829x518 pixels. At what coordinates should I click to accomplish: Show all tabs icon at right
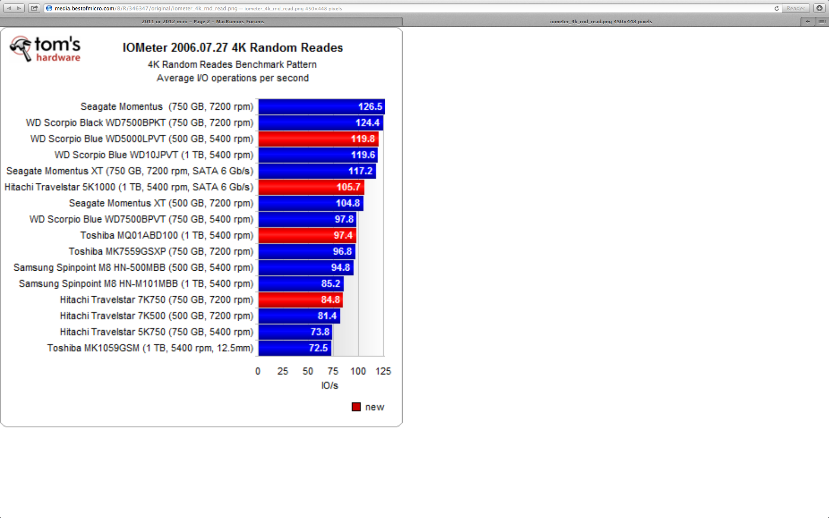pos(822,21)
